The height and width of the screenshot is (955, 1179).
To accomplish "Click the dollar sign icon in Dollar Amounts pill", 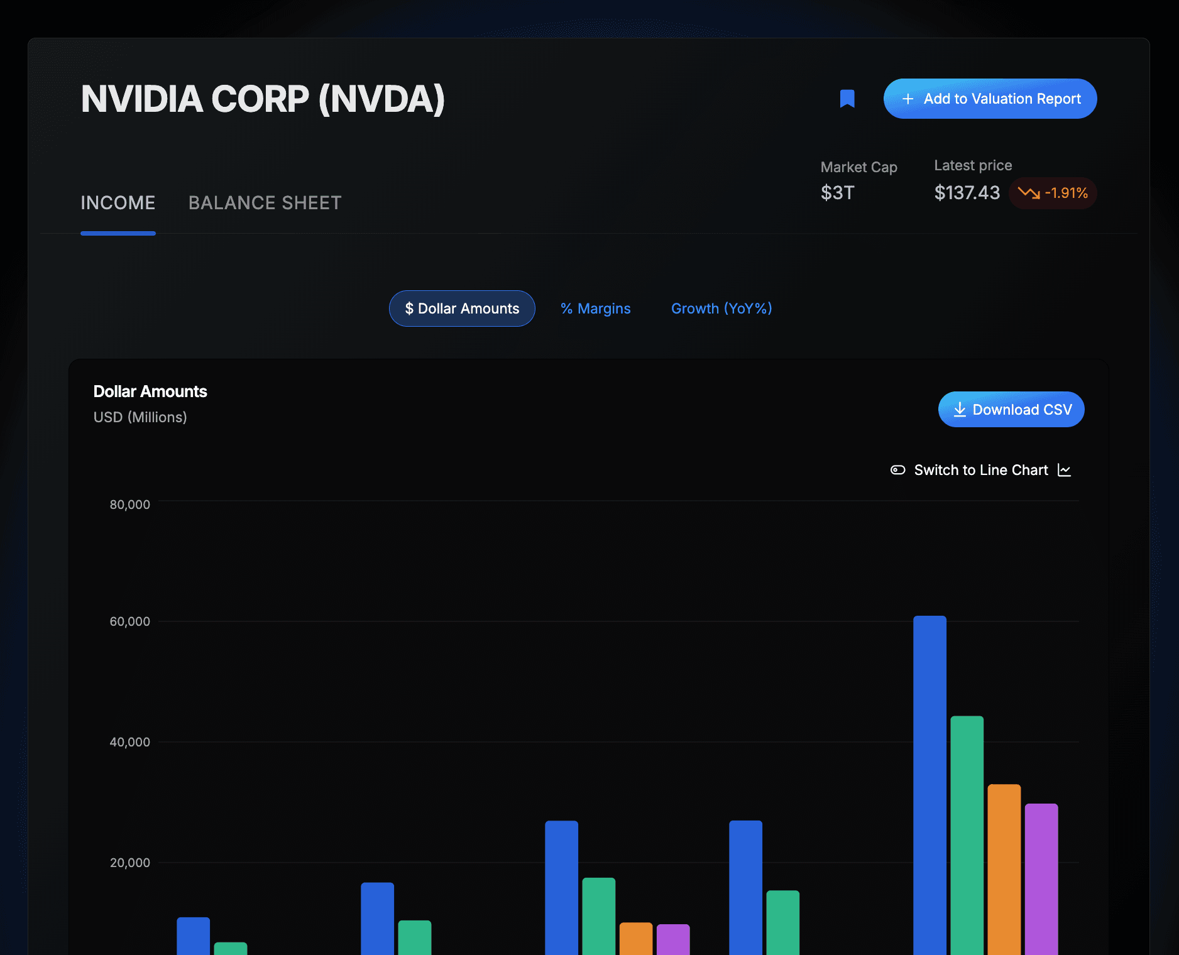I will point(409,308).
